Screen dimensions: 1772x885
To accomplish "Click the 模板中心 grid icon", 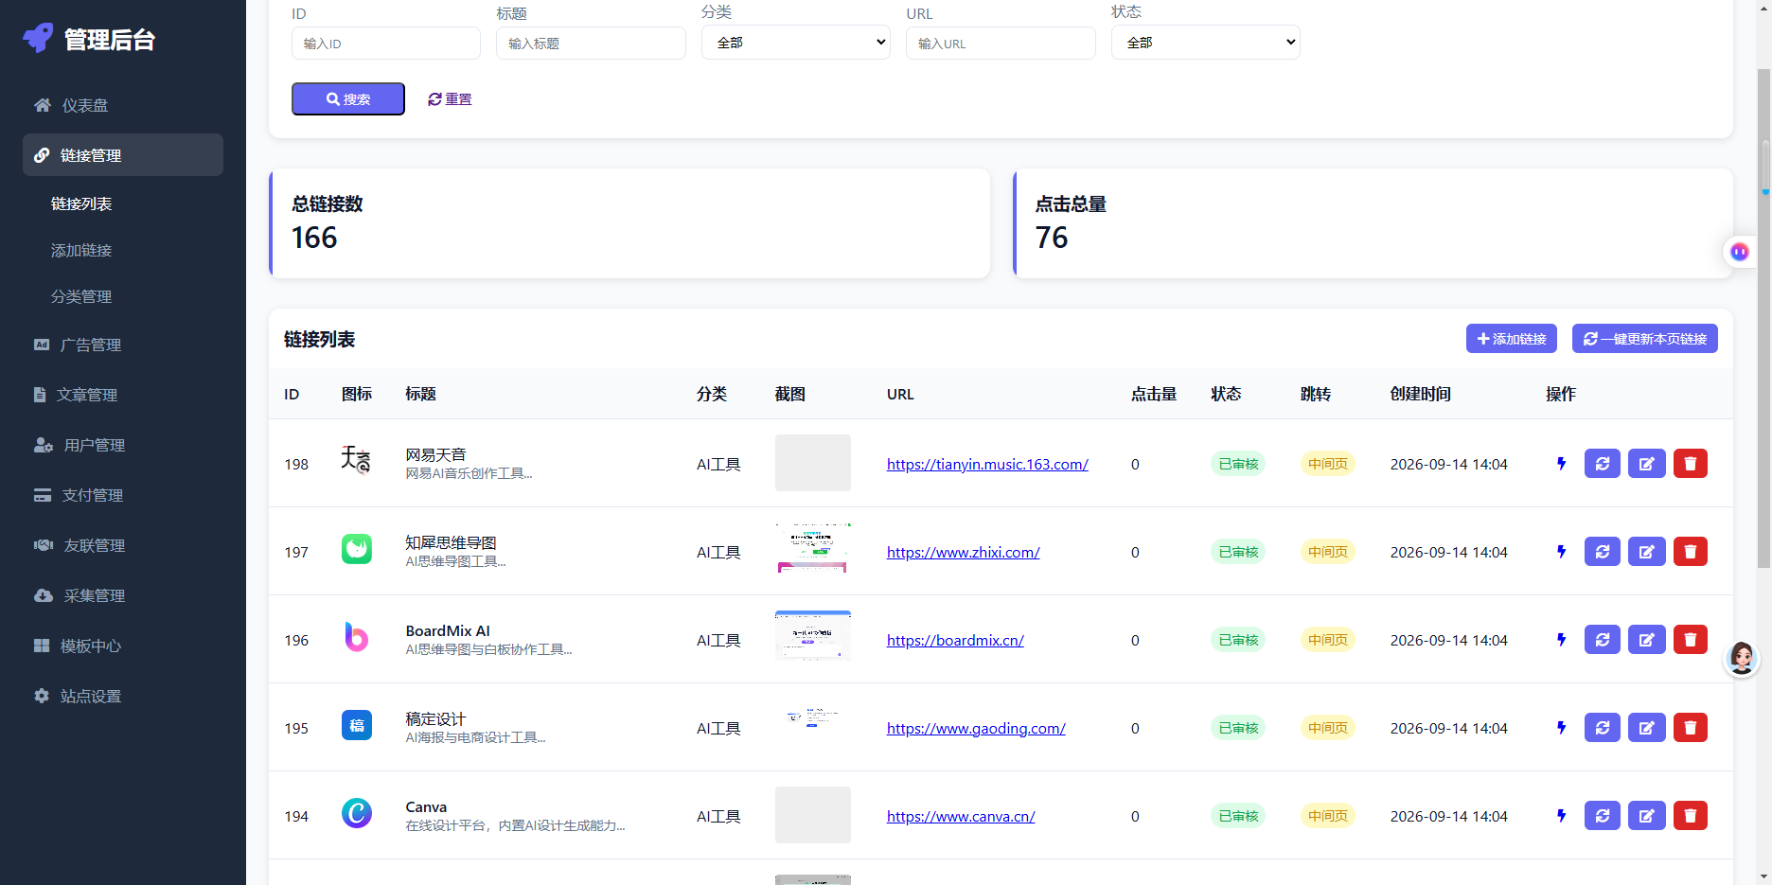I will pos(42,646).
